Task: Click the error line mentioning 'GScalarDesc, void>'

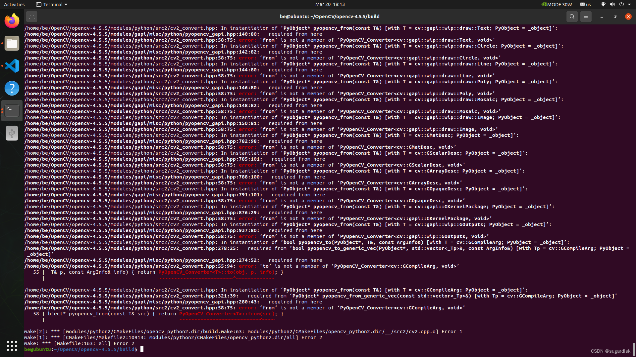Action: 244,165
